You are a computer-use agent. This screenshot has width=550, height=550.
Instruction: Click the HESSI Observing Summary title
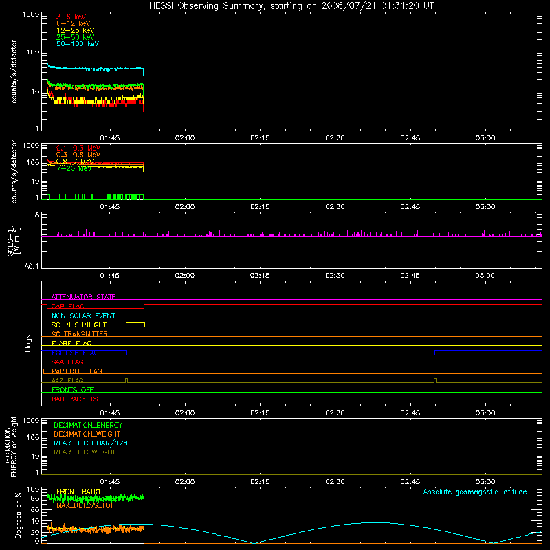click(291, 6)
